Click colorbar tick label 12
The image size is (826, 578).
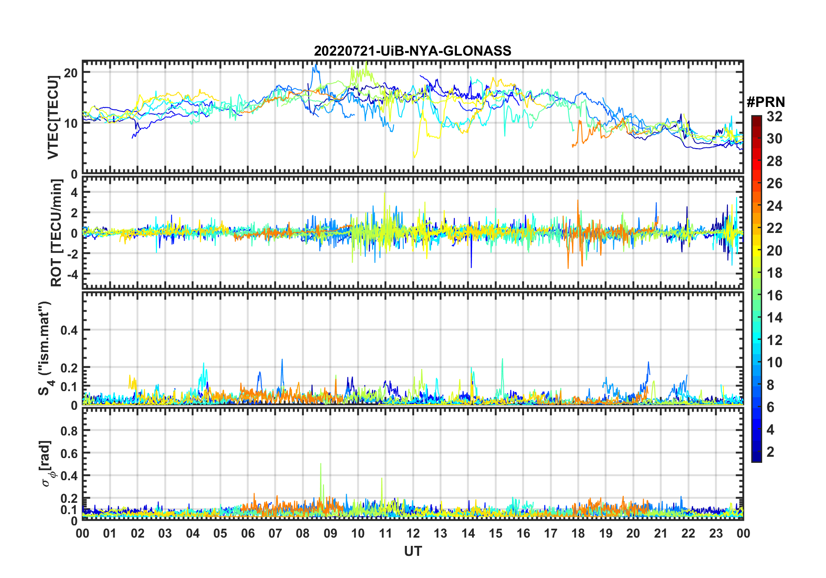[x=774, y=340]
